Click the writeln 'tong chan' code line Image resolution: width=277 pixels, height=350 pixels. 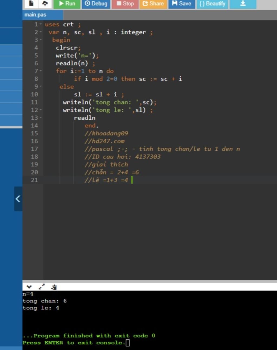[110, 102]
